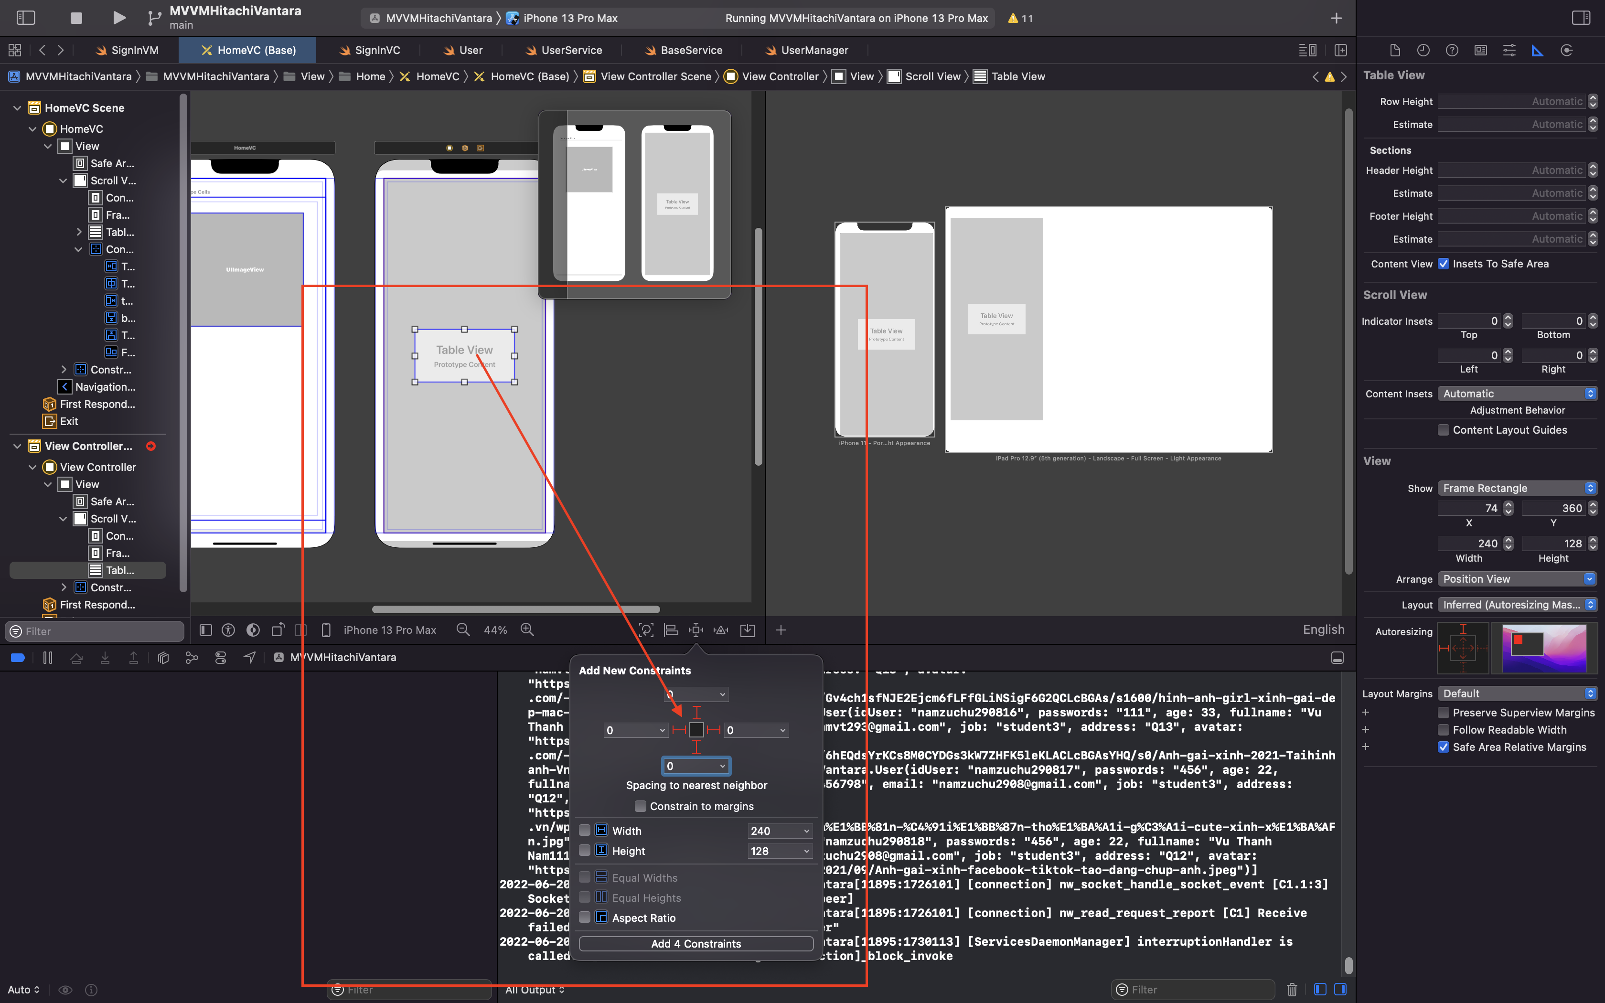This screenshot has height=1003, width=1605.
Task: Run the project with the play button
Action: (119, 18)
